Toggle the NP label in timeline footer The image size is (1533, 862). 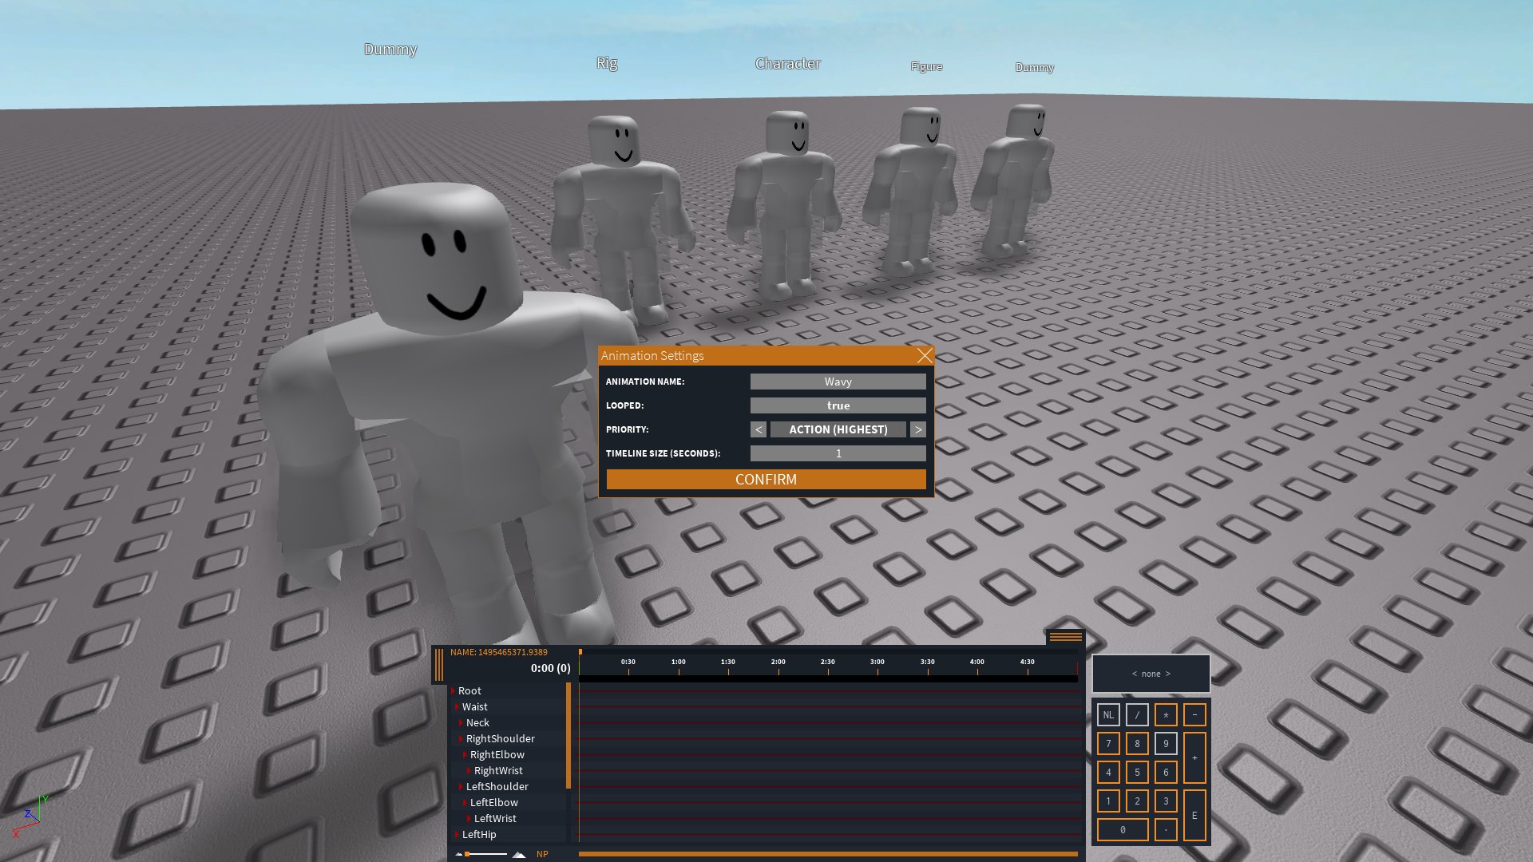542,854
